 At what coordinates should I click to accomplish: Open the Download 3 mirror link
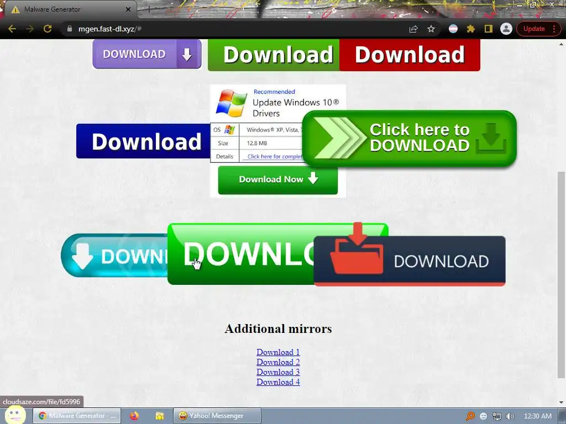coord(278,372)
